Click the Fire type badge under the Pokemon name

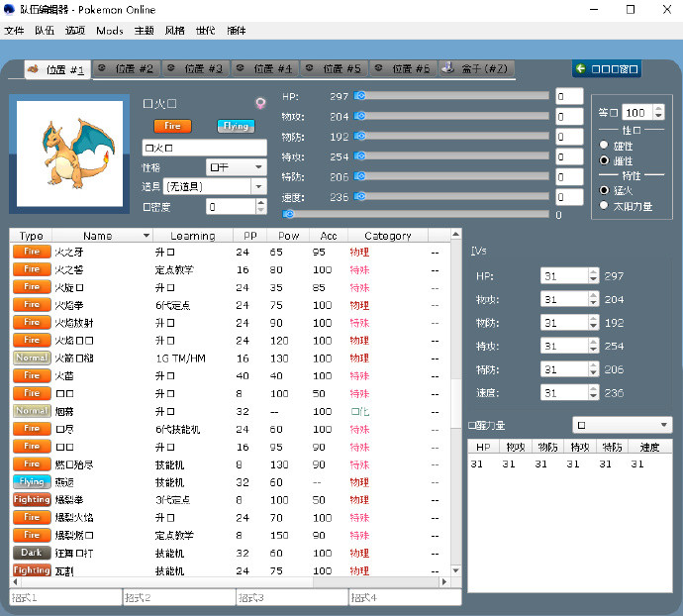(172, 126)
